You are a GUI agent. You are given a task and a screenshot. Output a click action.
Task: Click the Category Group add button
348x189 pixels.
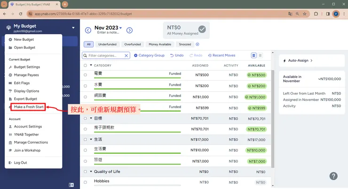[x=149, y=55]
